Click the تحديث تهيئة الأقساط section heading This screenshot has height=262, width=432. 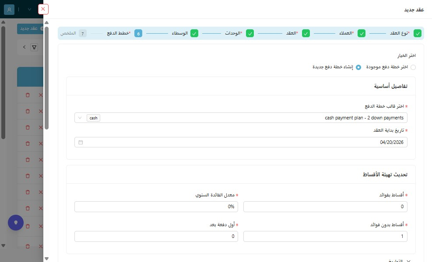tap(385, 175)
